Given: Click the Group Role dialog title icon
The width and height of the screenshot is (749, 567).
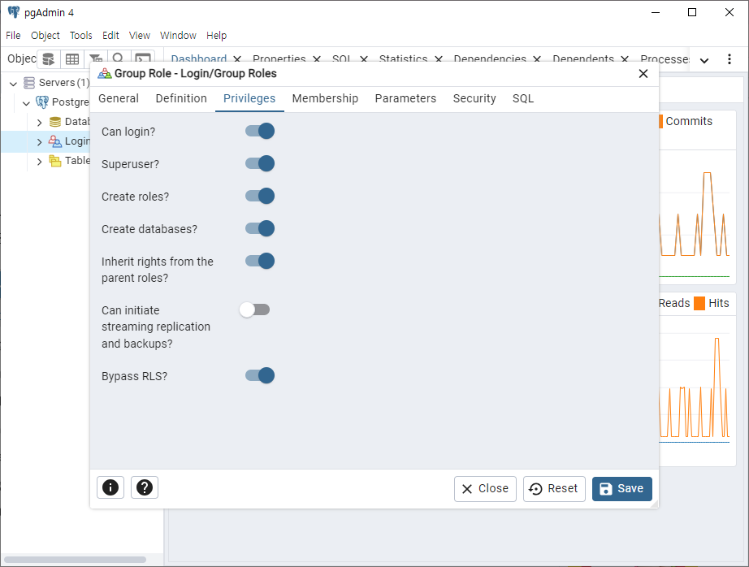Looking at the screenshot, I should tap(104, 74).
